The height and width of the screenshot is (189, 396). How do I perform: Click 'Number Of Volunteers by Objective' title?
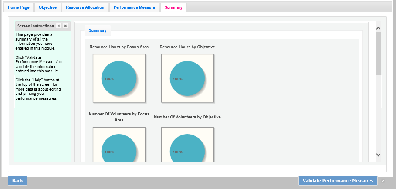click(x=187, y=117)
